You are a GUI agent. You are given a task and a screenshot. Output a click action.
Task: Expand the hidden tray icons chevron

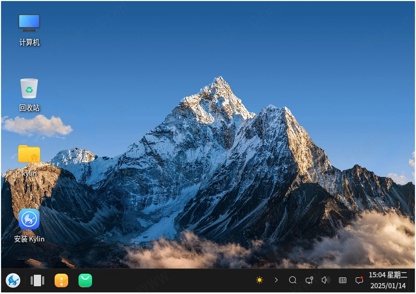[276, 280]
